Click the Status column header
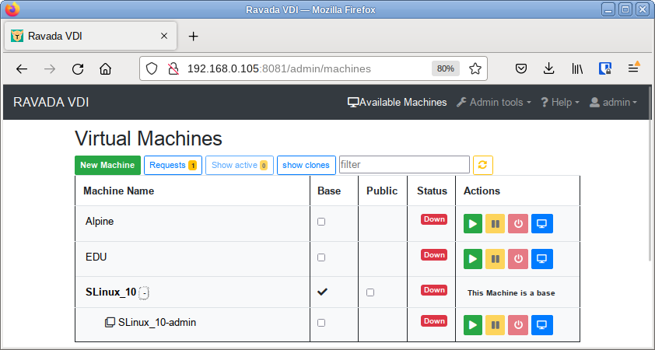Image resolution: width=655 pixels, height=350 pixels. pos(432,191)
